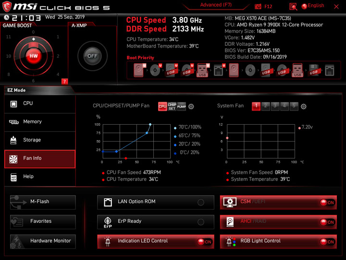Screen dimensions: 346x260
Task: Select the PUMP fan button
Action: pos(181,106)
